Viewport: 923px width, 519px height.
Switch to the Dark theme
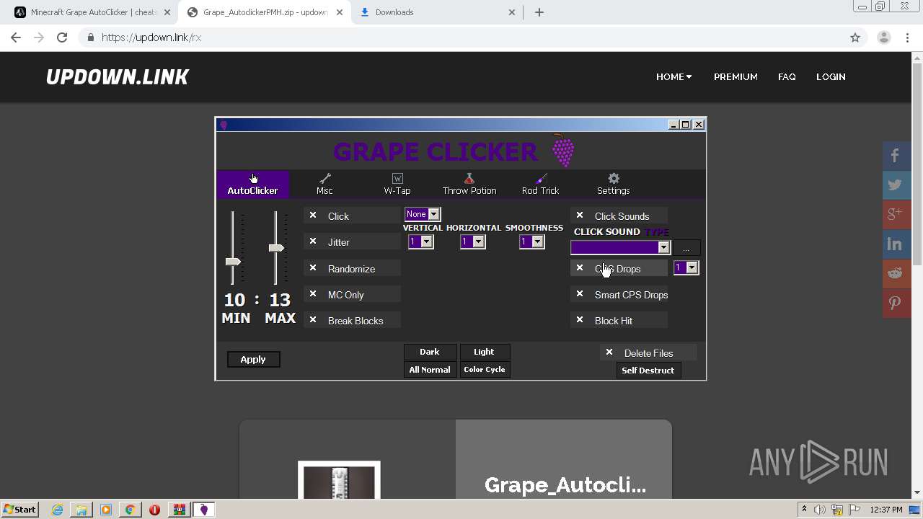(x=430, y=352)
